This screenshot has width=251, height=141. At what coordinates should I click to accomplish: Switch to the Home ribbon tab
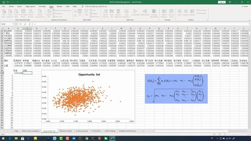pyautogui.click(x=11, y=7)
